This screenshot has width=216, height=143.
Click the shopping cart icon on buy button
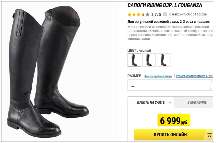pyautogui.click(x=209, y=135)
